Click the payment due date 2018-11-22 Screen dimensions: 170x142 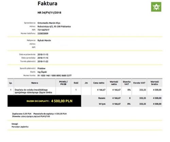pyautogui.click(x=43, y=61)
